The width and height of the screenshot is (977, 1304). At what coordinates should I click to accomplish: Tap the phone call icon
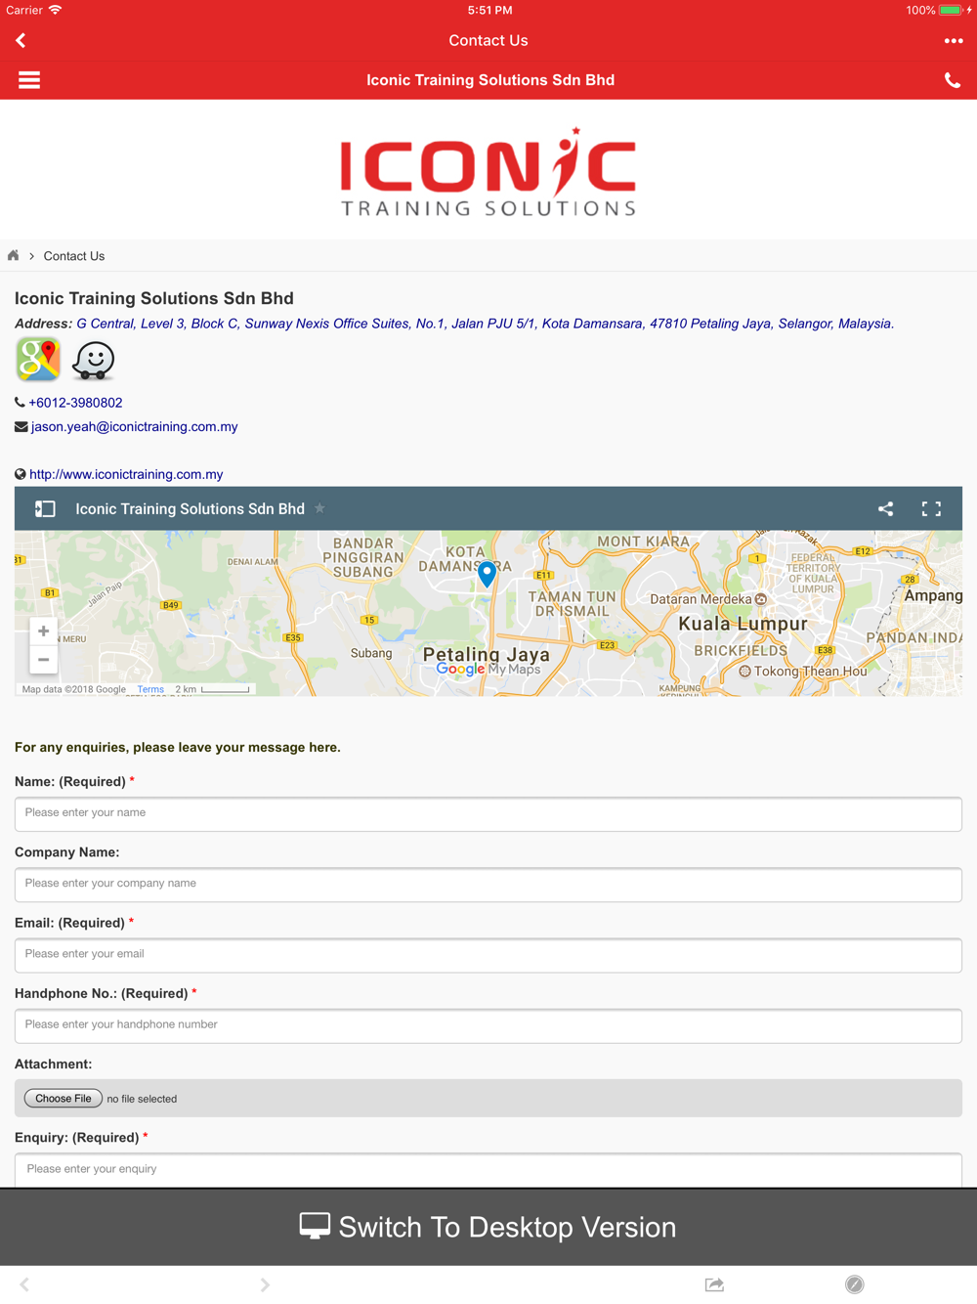[953, 81]
